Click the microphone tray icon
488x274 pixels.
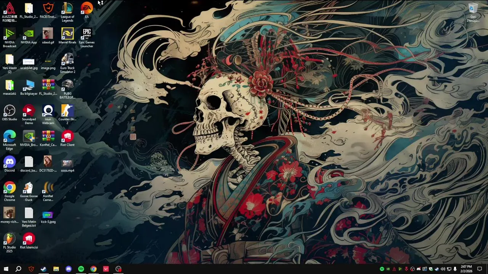[x=455, y=269]
